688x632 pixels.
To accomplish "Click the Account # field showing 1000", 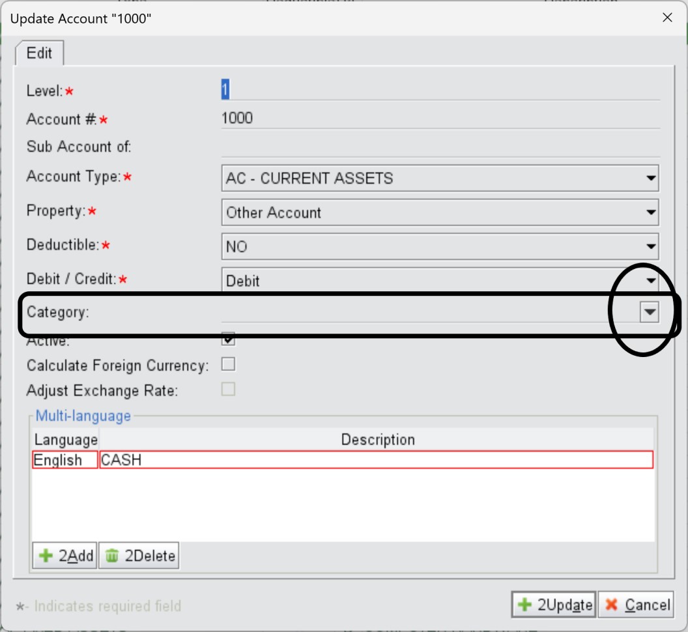I will pyautogui.click(x=440, y=119).
